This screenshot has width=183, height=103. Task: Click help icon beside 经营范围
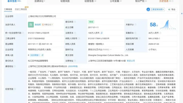pos(15,89)
